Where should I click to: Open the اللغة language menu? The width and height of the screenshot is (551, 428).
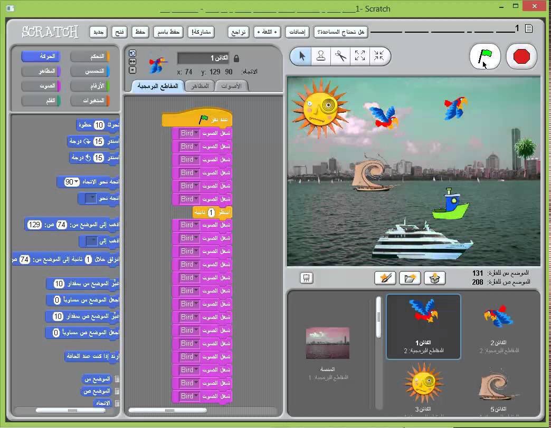tap(267, 32)
